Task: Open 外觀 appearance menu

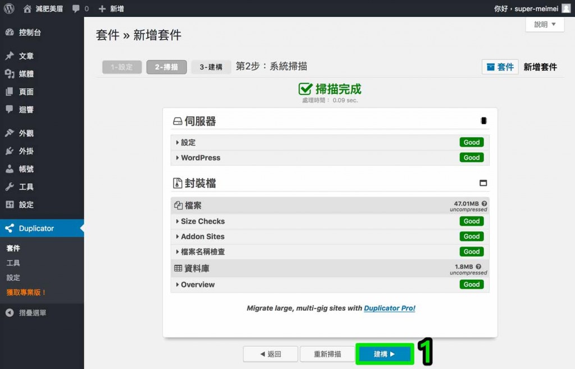Action: click(42, 133)
